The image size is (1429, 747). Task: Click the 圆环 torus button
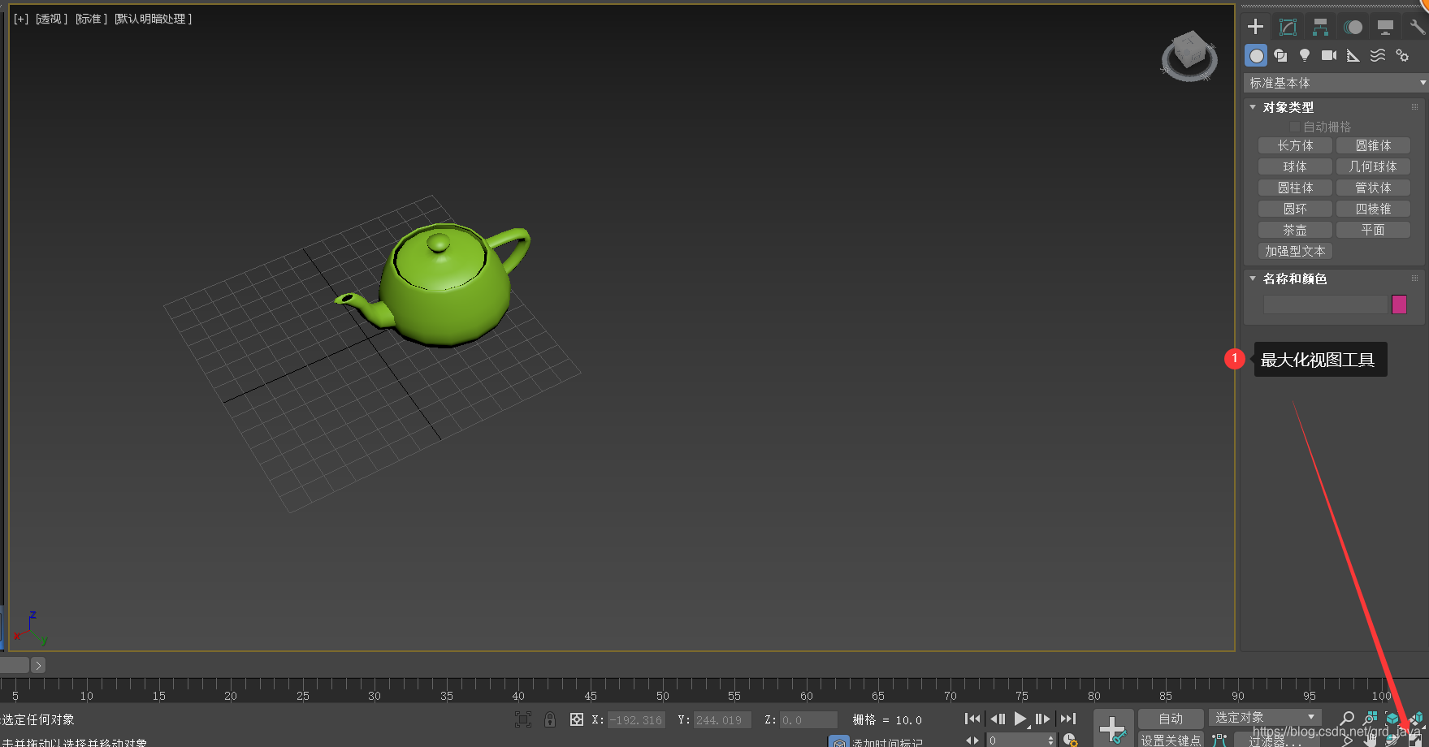1295,209
